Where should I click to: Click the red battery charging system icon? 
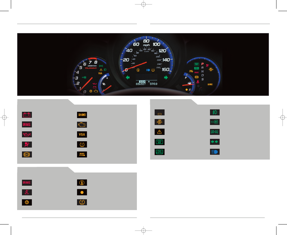(27, 115)
